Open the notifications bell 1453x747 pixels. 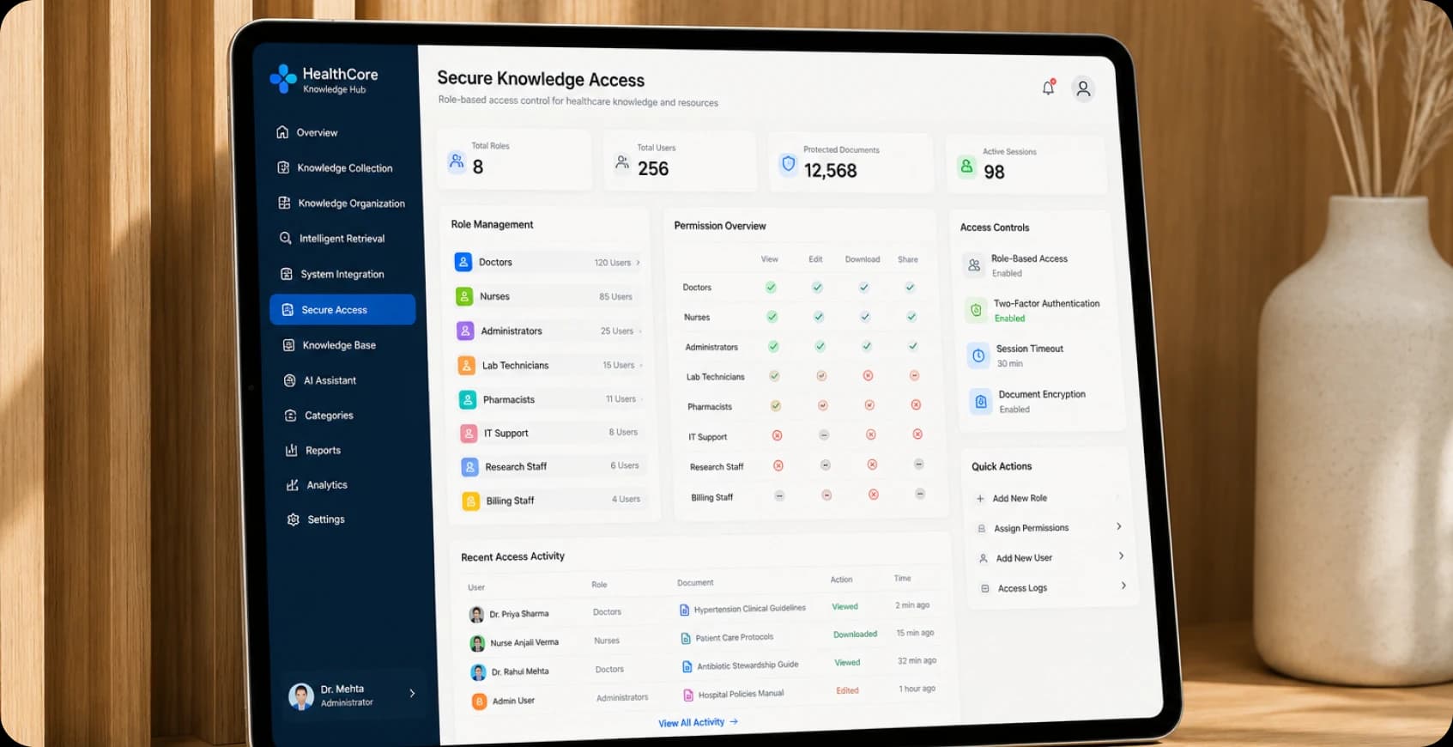(x=1048, y=88)
